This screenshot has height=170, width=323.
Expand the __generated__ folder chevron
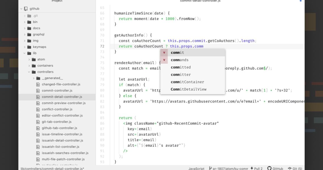(x=34, y=78)
